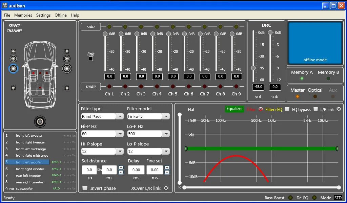The height and width of the screenshot is (203, 347).
Task: Open the Settings menu
Action: [x=43, y=15]
